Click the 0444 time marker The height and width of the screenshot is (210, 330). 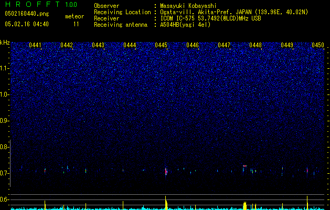pos(130,45)
